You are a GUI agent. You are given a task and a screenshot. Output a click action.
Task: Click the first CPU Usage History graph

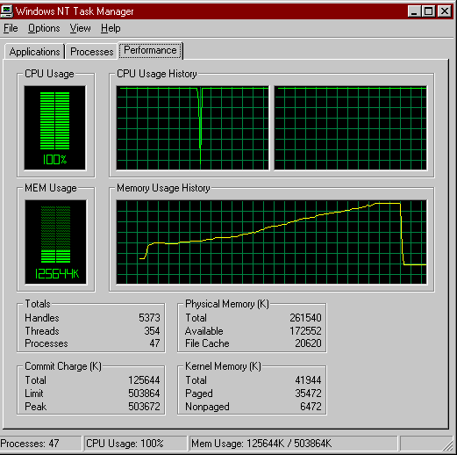192,128
